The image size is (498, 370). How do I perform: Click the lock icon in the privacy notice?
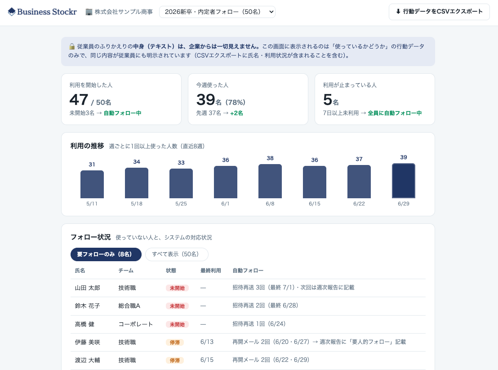click(72, 46)
